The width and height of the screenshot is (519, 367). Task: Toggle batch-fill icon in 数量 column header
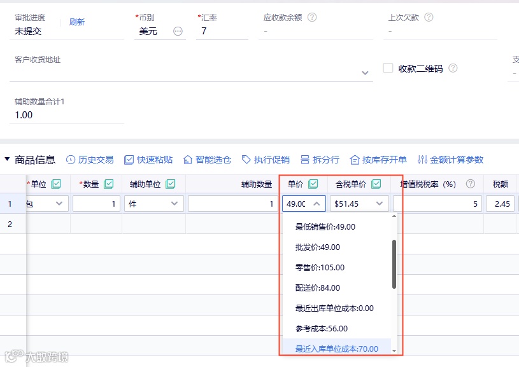click(108, 184)
